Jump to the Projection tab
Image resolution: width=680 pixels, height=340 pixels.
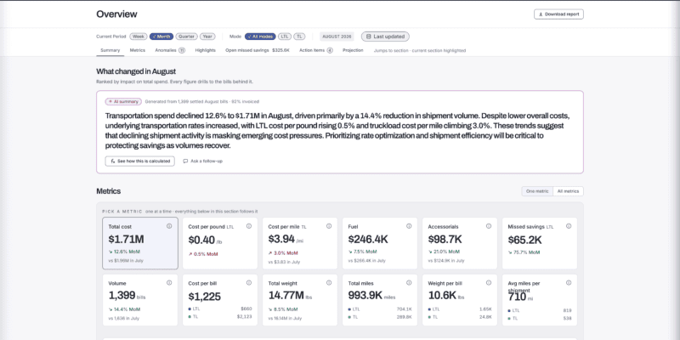[353, 50]
